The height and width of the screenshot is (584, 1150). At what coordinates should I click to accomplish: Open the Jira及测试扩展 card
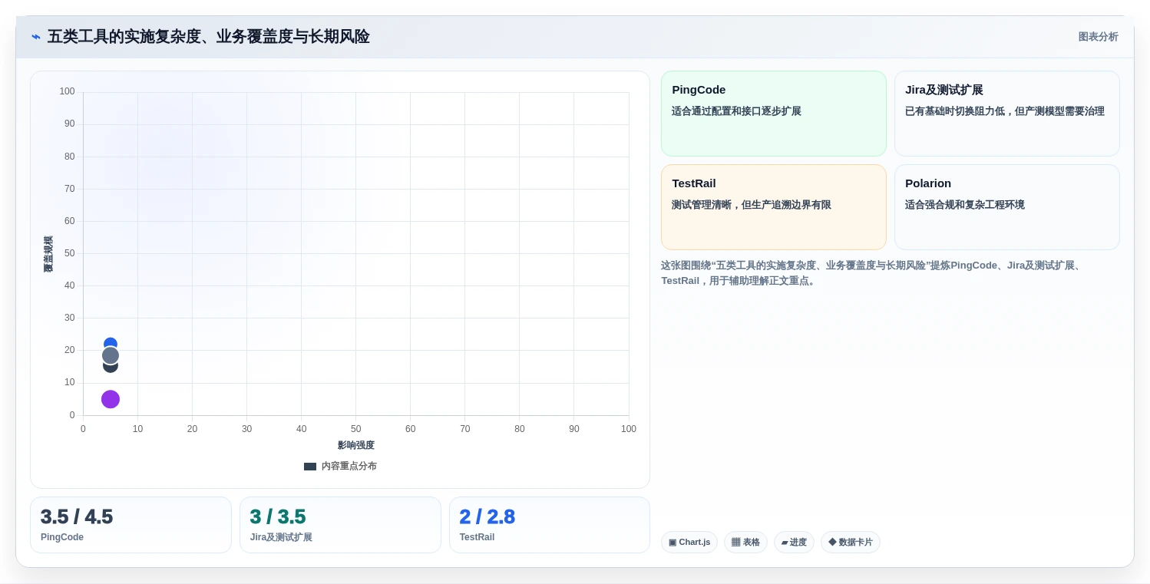point(1006,114)
